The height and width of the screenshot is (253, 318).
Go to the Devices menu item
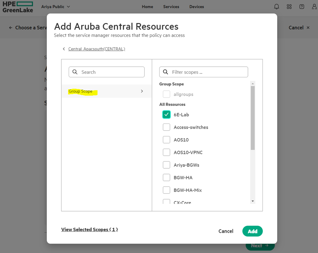click(197, 7)
